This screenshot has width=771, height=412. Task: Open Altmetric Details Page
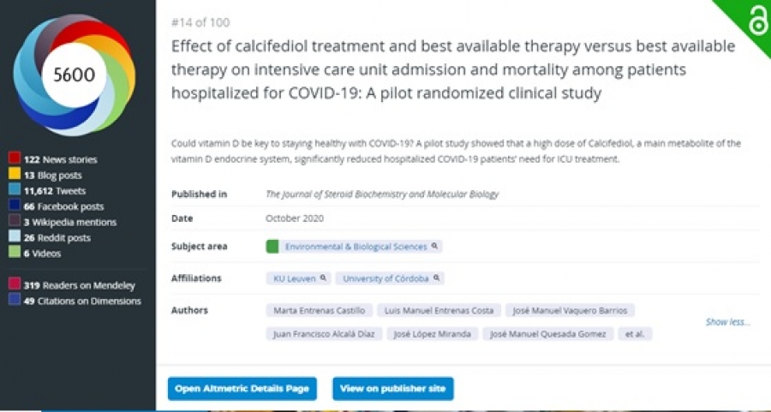(x=242, y=388)
